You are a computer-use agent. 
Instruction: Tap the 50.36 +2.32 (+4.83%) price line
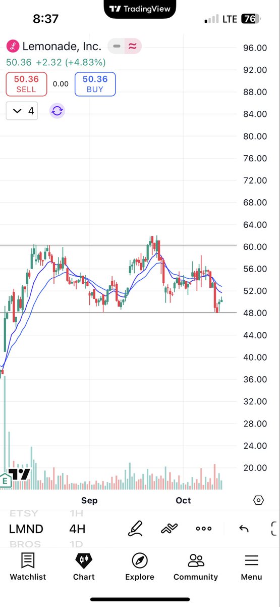(56, 63)
